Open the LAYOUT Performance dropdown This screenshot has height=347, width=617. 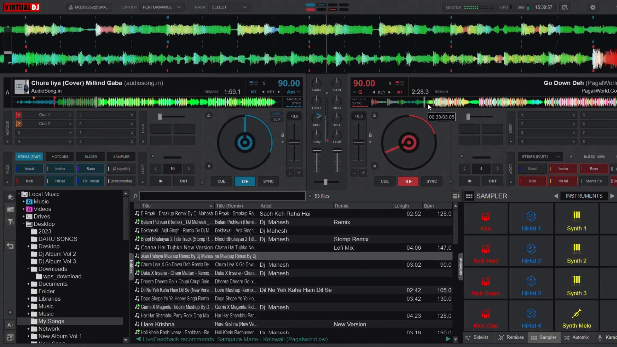click(x=162, y=7)
